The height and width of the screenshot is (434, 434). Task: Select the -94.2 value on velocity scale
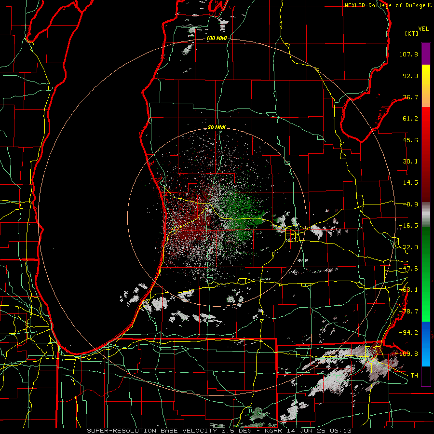408,332
